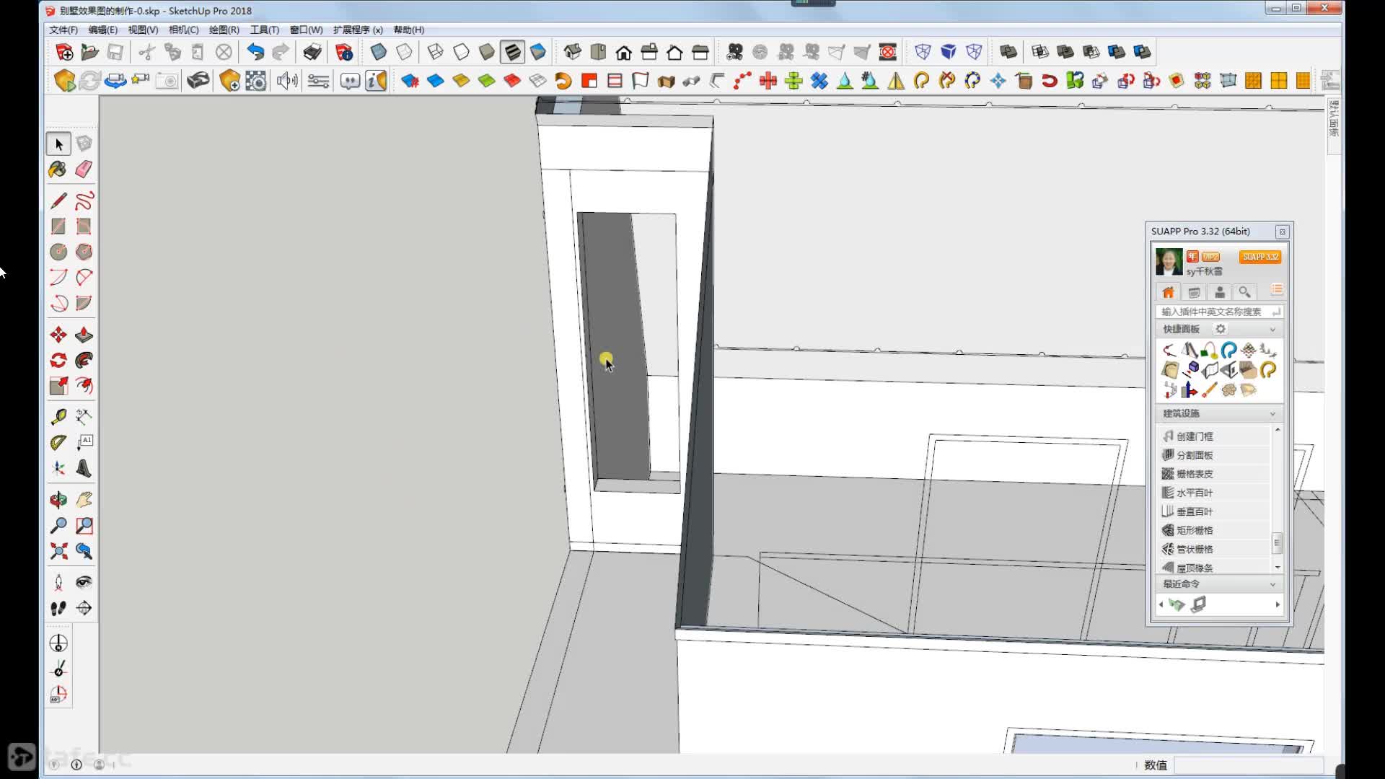Click the Print icon in toolbar
This screenshot has width=1385, height=779.
coord(312,52)
